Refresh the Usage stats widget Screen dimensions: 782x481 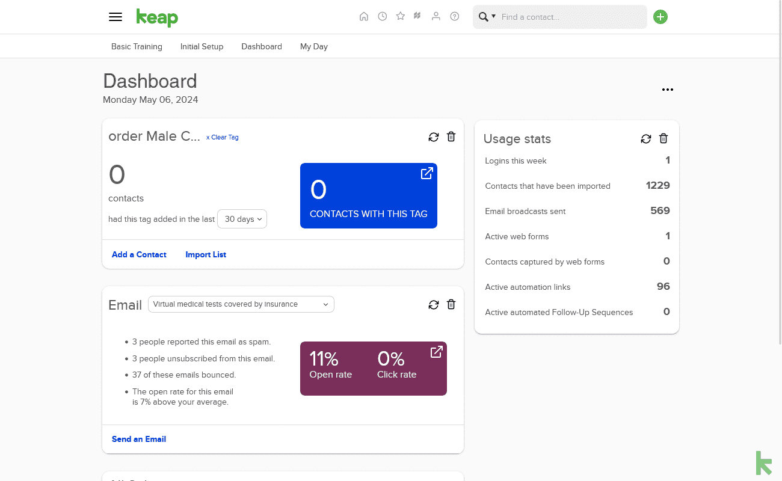click(646, 139)
